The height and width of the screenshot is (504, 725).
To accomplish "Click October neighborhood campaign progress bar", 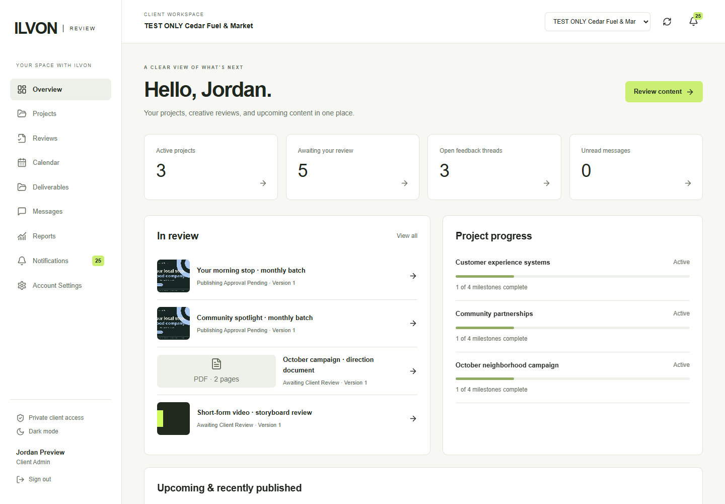I will click(572, 379).
